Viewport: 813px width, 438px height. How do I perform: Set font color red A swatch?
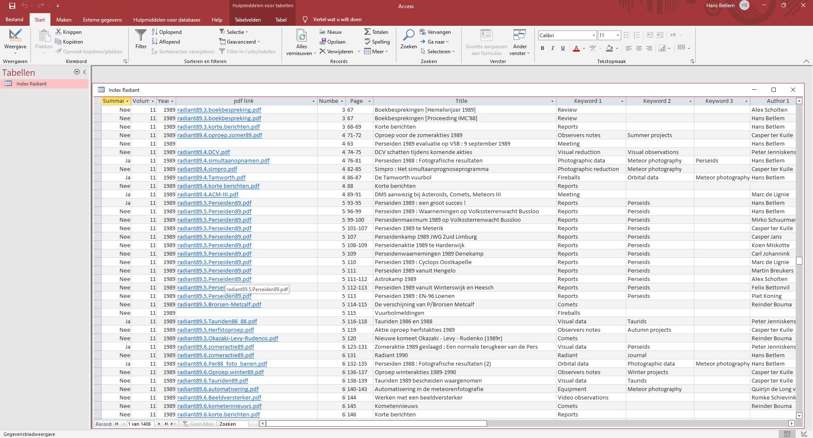click(576, 48)
